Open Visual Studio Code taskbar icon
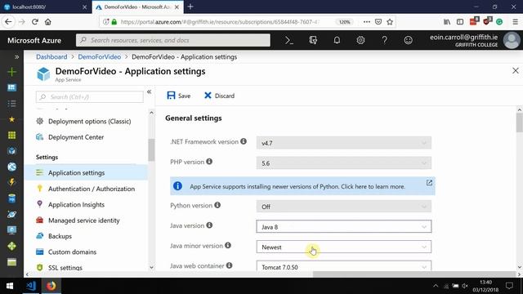The image size is (523, 294). (31, 286)
